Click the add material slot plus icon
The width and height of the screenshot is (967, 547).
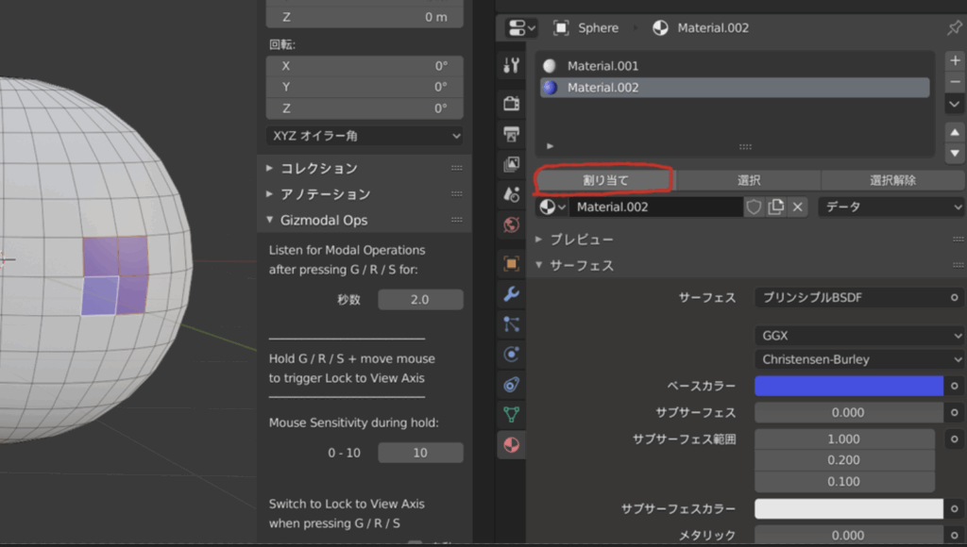[x=955, y=60]
